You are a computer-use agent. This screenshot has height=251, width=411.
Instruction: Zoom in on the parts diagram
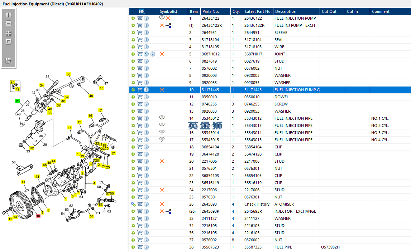pyautogui.click(x=9, y=15)
